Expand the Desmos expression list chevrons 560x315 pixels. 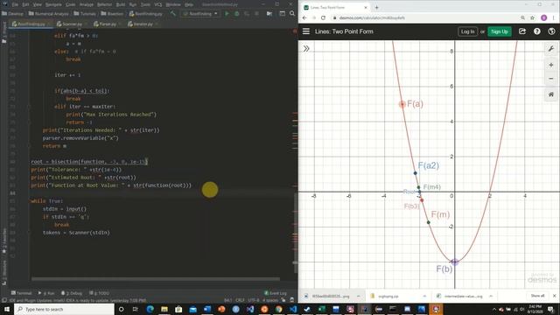click(x=306, y=49)
